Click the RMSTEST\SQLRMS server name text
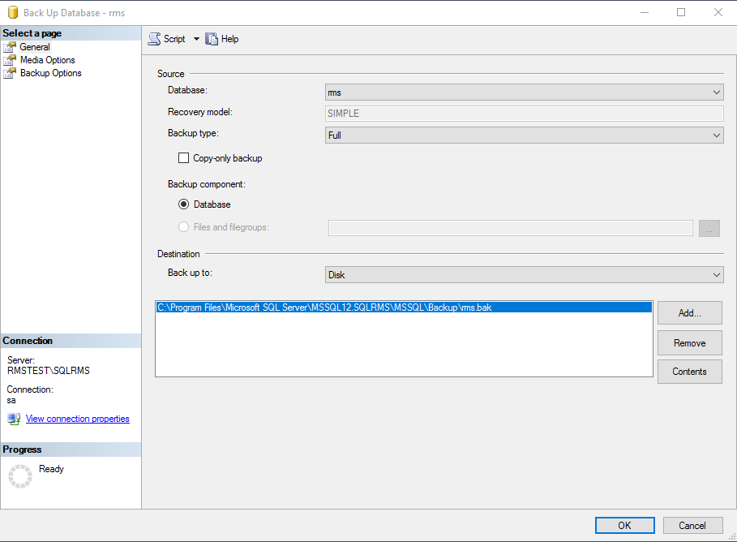 pos(49,371)
